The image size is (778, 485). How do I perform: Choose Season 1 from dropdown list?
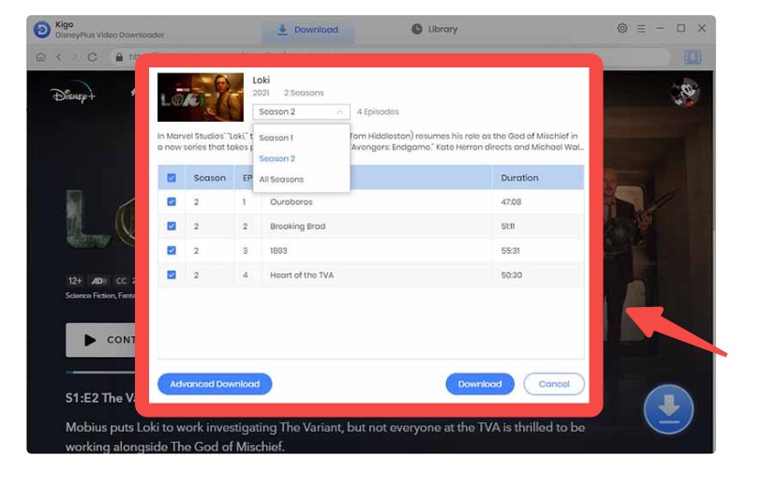click(276, 138)
